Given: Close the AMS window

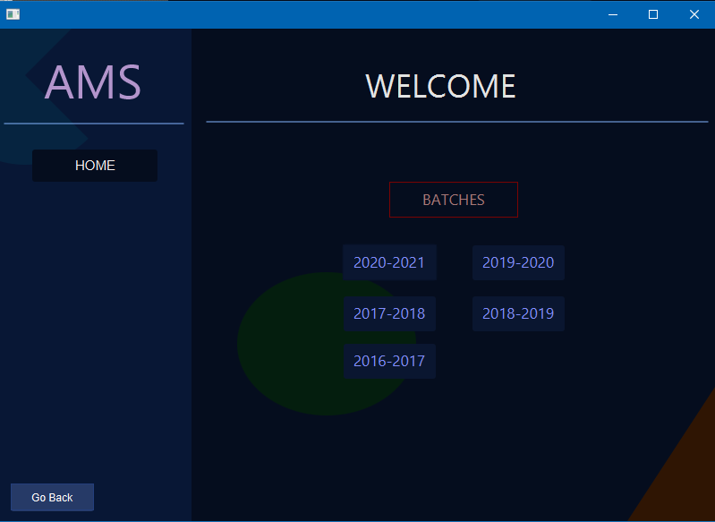Looking at the screenshot, I should 694,14.
